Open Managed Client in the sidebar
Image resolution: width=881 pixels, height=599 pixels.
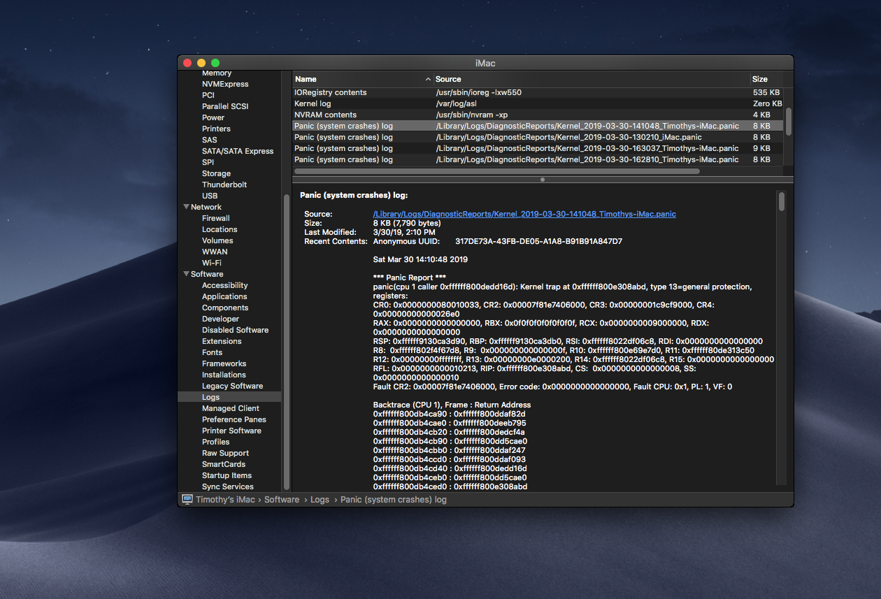(231, 408)
